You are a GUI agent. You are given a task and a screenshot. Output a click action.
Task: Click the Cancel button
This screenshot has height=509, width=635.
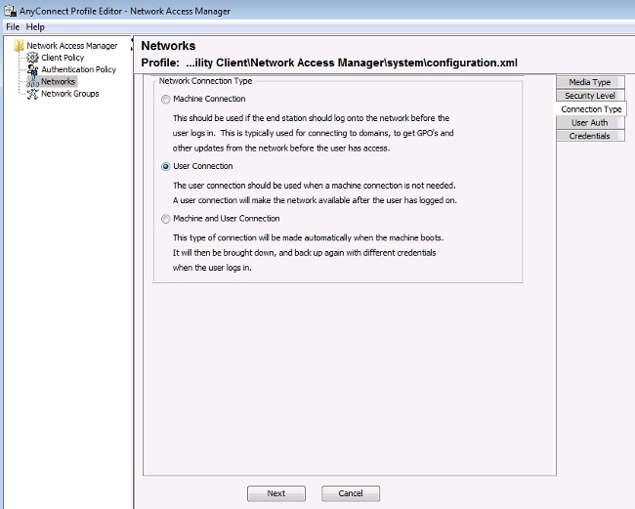[x=351, y=493]
